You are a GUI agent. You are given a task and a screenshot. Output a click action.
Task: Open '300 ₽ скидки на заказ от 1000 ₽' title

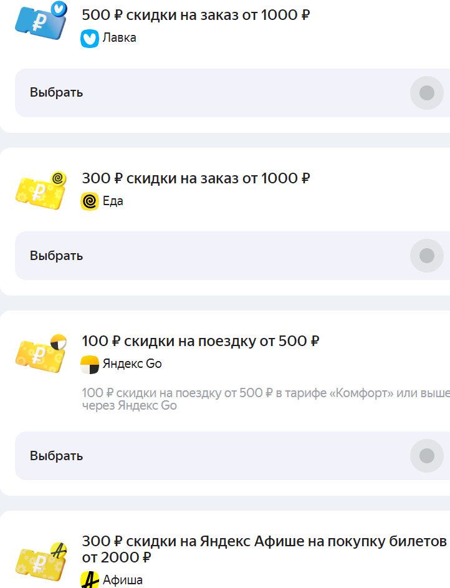[196, 178]
